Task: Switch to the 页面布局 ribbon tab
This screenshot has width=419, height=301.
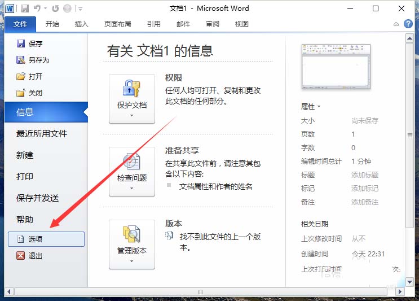Action: click(117, 24)
